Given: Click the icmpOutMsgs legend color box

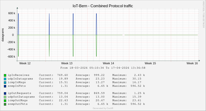Looking at the screenshot, I should [5, 100].
